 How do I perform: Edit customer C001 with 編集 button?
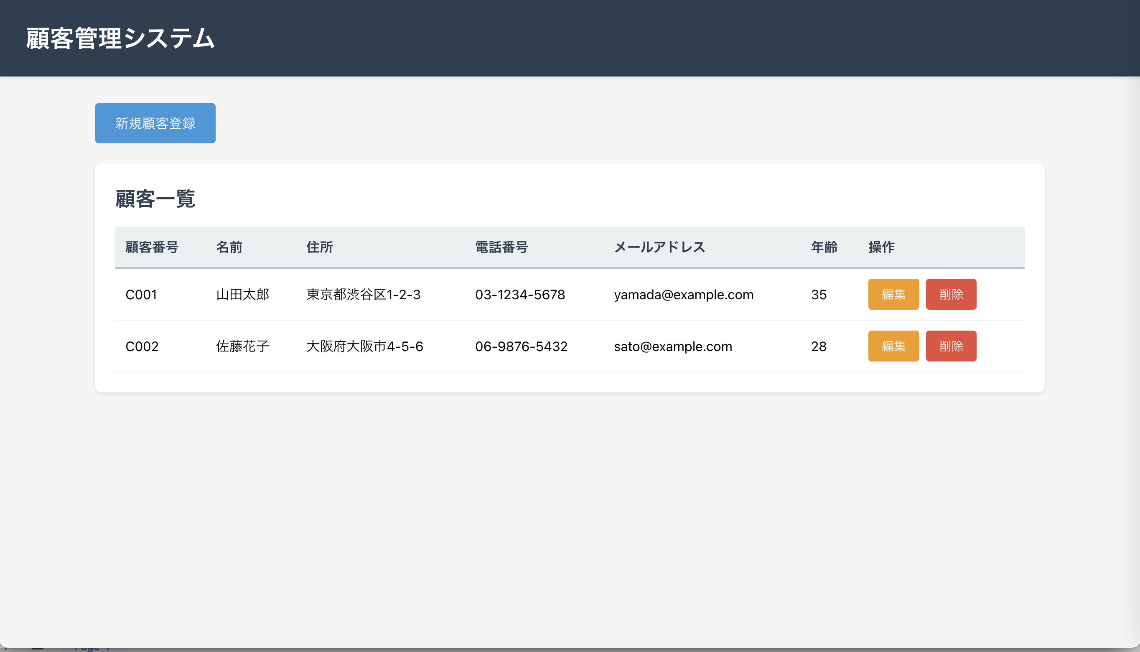click(893, 294)
